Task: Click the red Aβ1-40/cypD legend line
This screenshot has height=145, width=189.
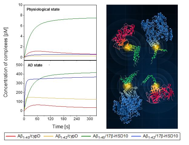Action: [11, 137]
